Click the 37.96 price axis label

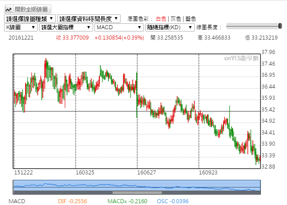pyautogui.click(x=268, y=52)
